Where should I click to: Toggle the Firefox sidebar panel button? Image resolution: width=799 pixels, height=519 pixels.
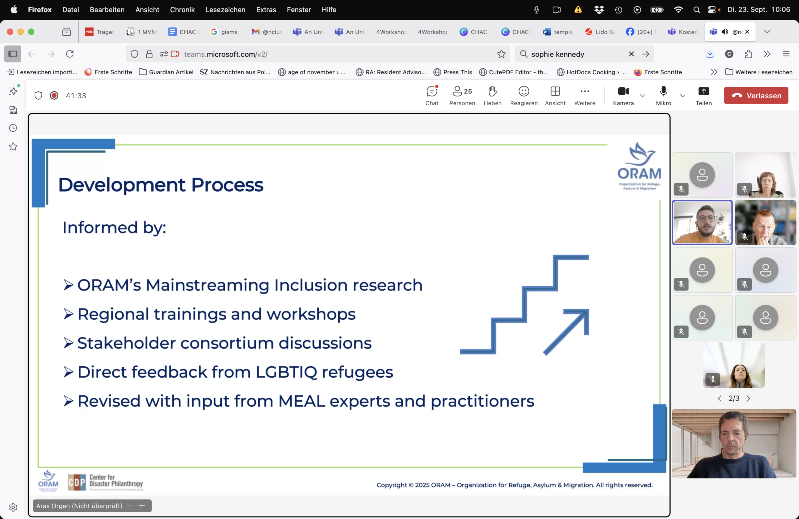click(13, 54)
